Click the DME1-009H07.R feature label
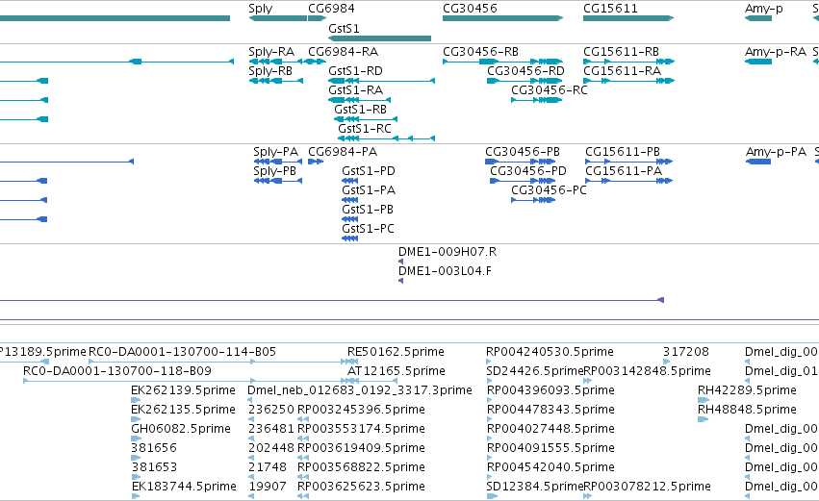 pos(448,252)
